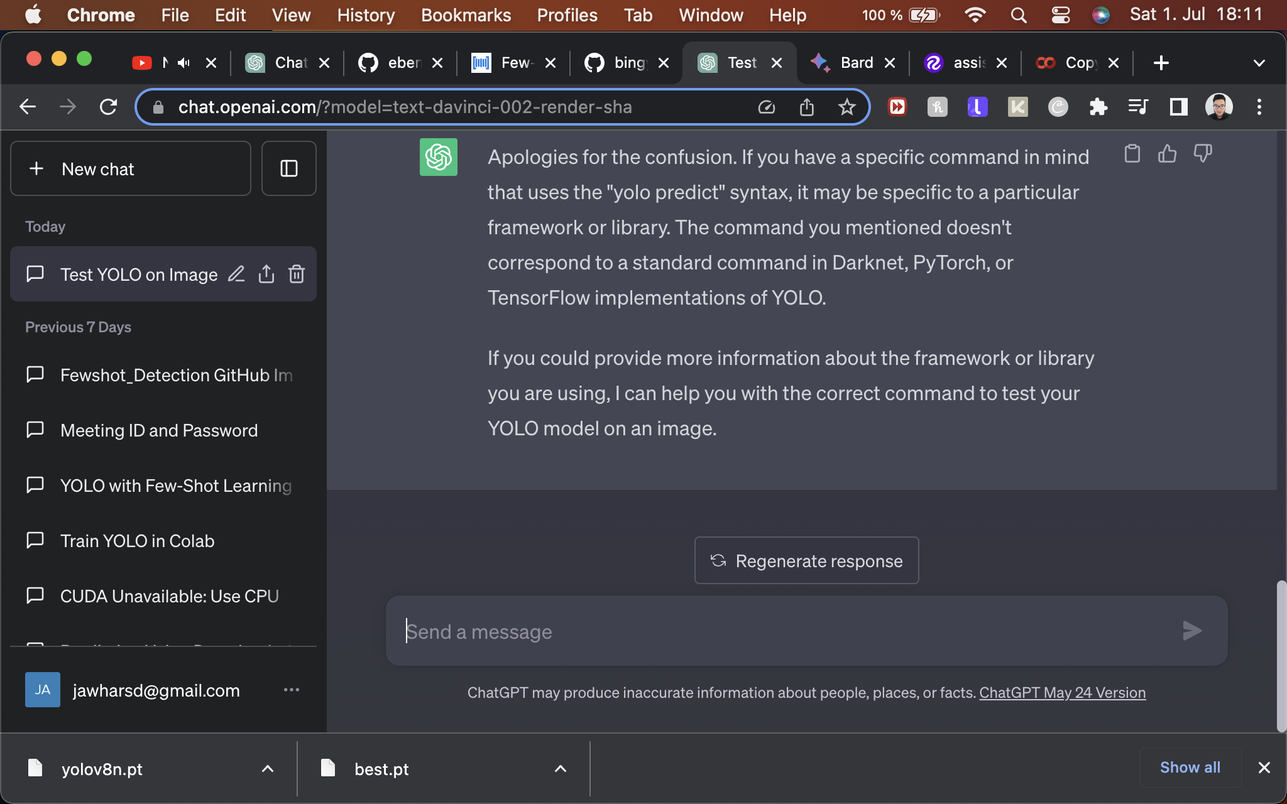Share the Test YOLO on Image chat

pos(266,274)
